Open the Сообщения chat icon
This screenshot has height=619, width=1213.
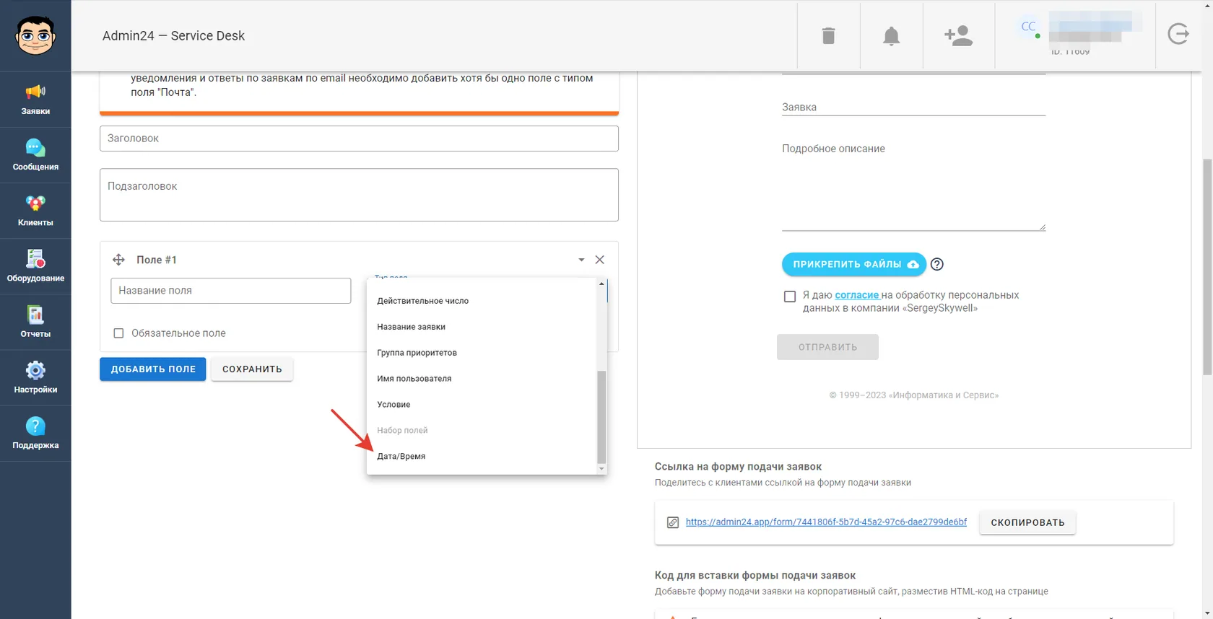tap(35, 155)
